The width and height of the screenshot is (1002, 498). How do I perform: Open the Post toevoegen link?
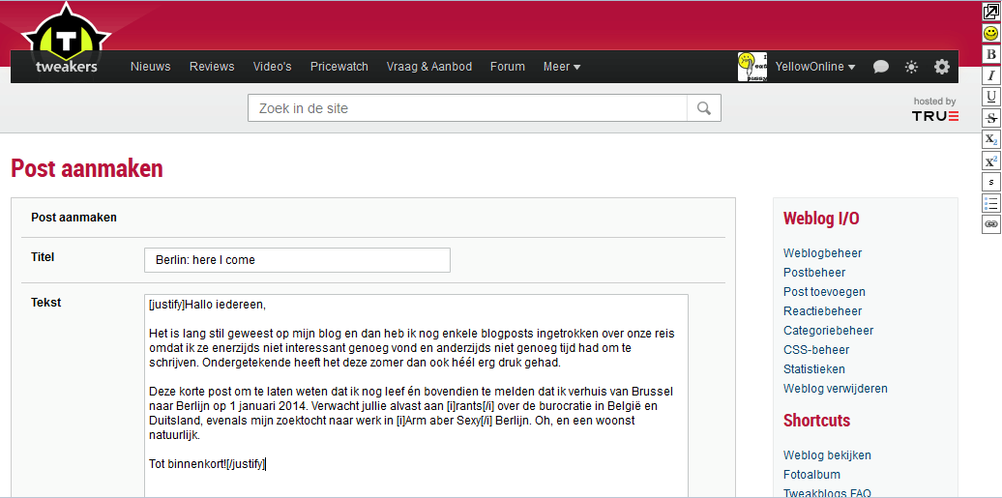pyautogui.click(x=824, y=291)
